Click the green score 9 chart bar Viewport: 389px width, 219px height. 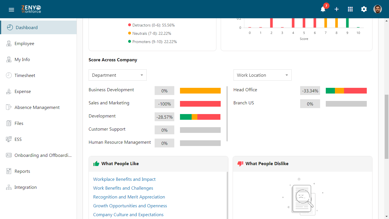pyautogui.click(x=347, y=23)
